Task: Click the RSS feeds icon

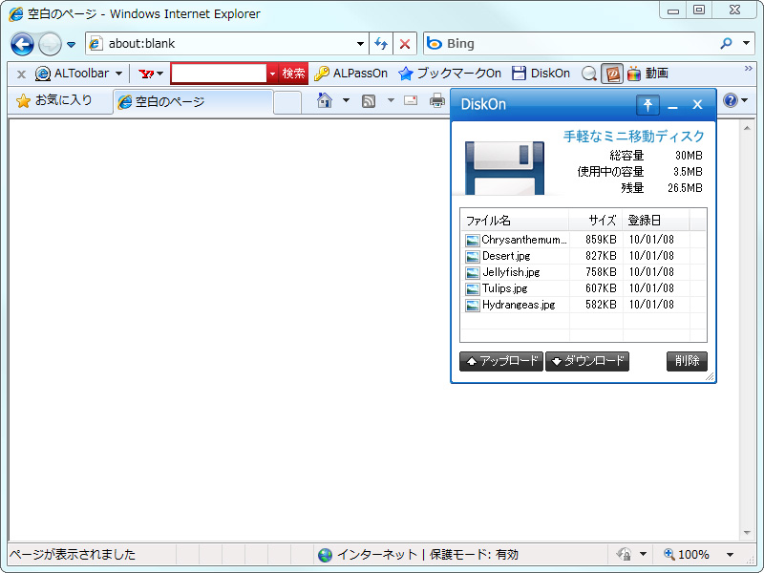Action: pos(369,101)
